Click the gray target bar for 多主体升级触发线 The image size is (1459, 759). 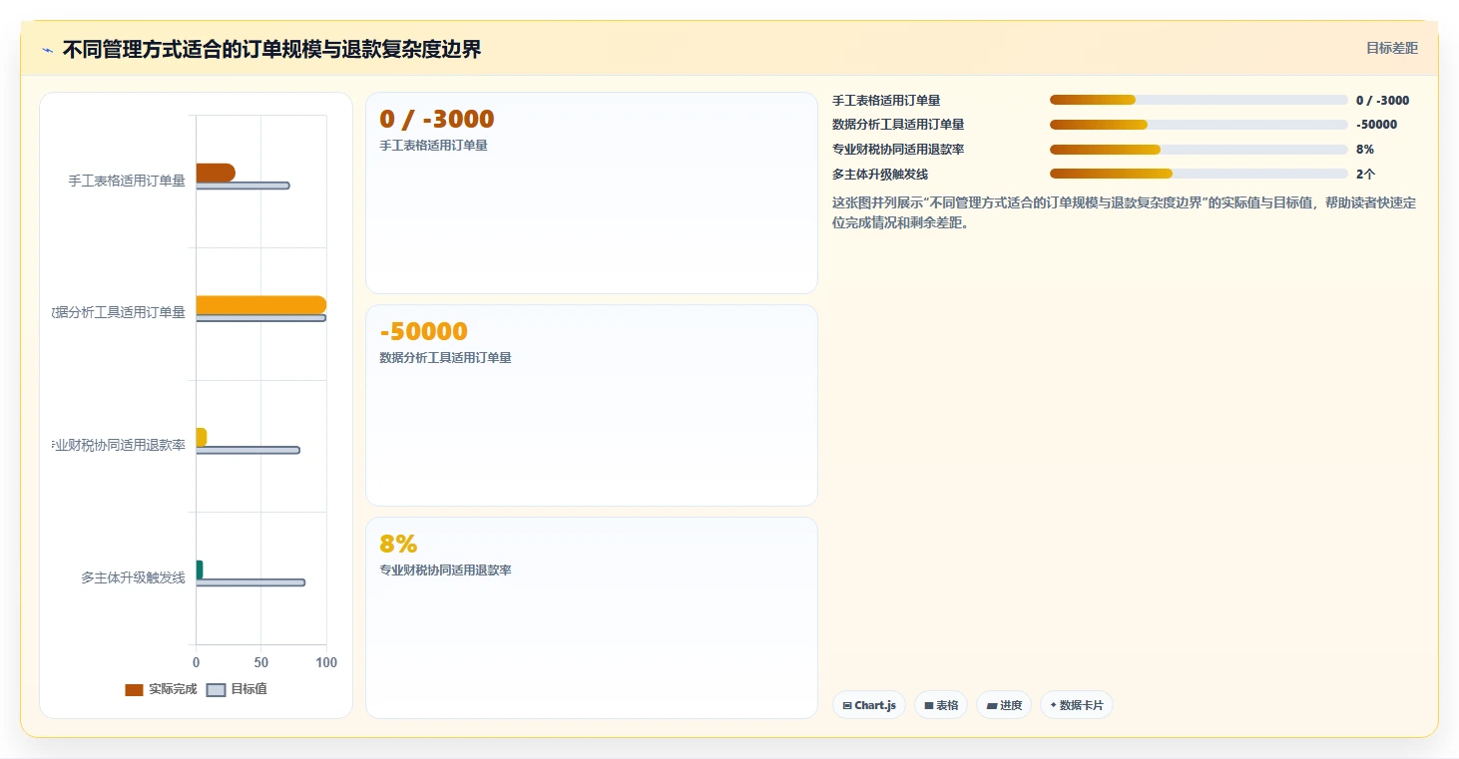(250, 582)
